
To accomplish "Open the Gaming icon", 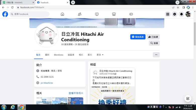I will [x=131, y=14].
